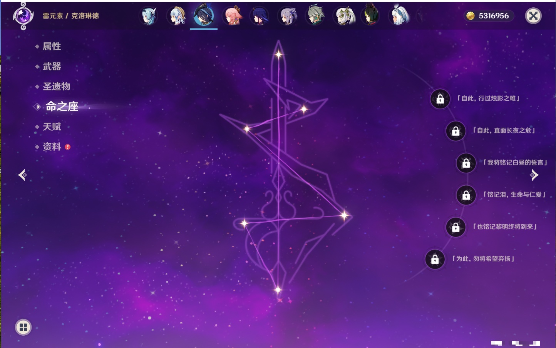Viewport: 556px width, 348px height.
Task: Go to previous character with left arrow
Action: tap(22, 175)
